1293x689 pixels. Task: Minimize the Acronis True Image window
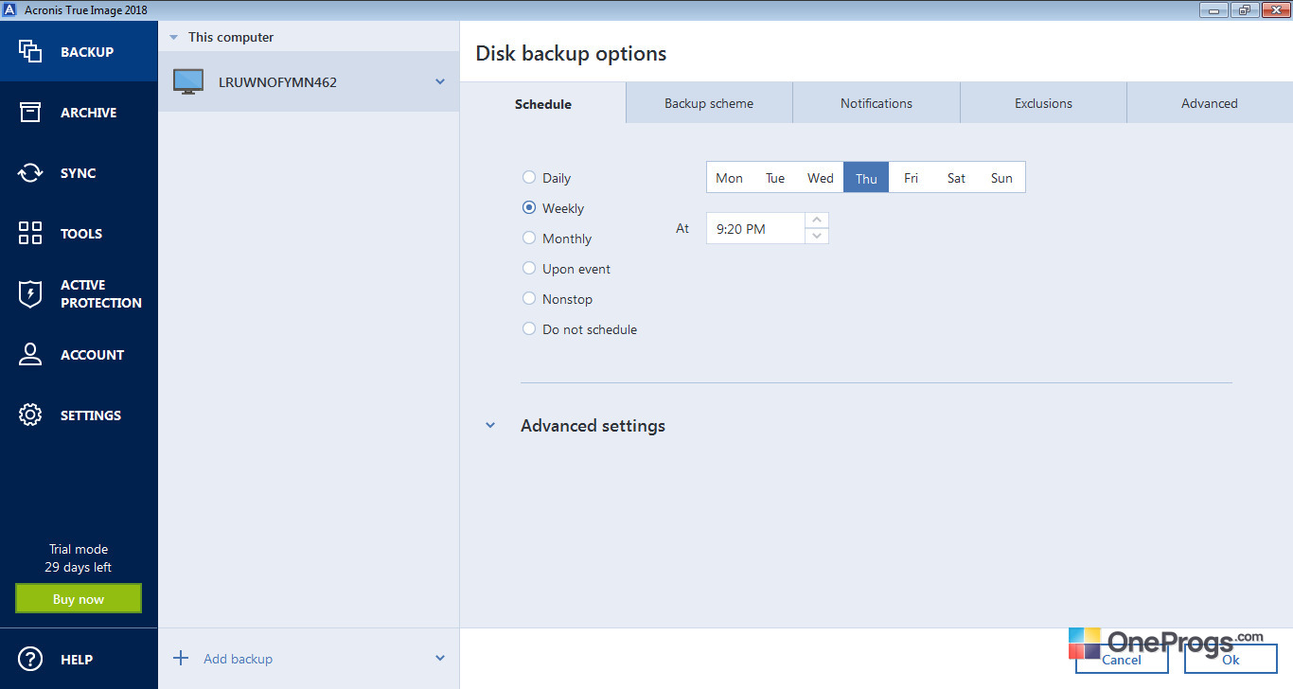click(1214, 9)
